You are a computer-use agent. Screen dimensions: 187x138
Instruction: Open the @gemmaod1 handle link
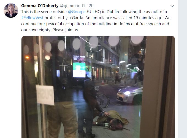point(72,6)
